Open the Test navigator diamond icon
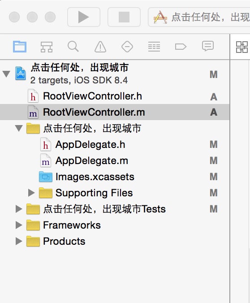 point(127,47)
